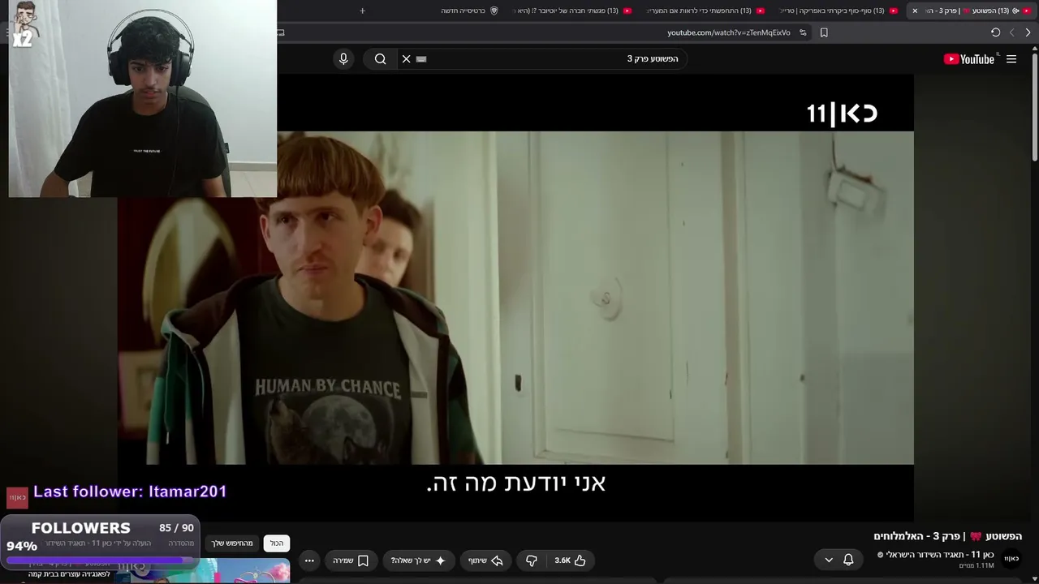Click the 1.11M subscriber count text
Image resolution: width=1039 pixels, height=584 pixels.
point(977,565)
